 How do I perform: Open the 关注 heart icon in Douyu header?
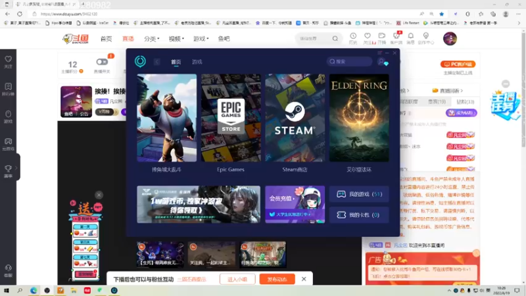tap(368, 36)
